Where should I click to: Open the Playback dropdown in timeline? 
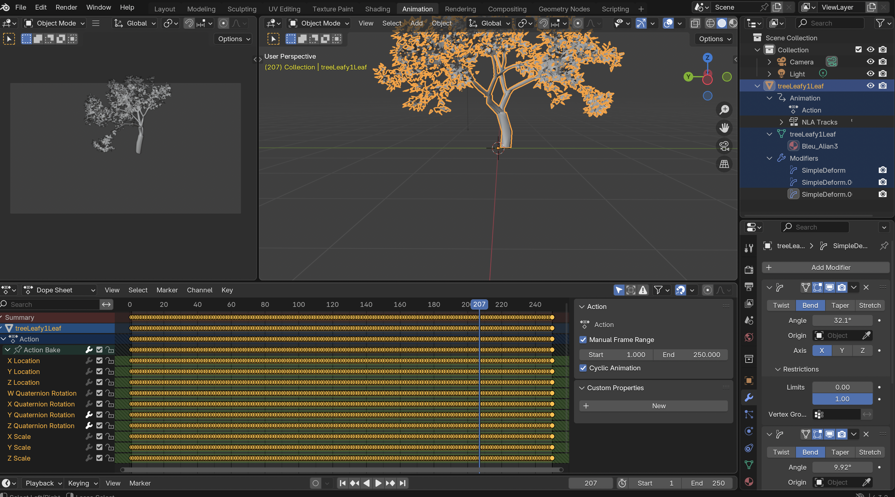click(43, 483)
